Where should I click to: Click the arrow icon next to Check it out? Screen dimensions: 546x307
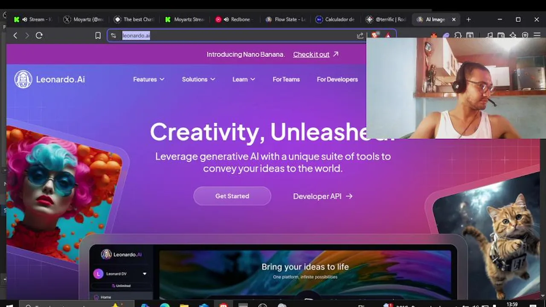336,54
